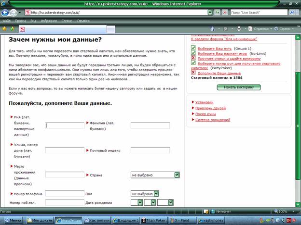Screen dimensions: 301x225
Task: Click the page scrollbar down arrow
Action: 298,204
